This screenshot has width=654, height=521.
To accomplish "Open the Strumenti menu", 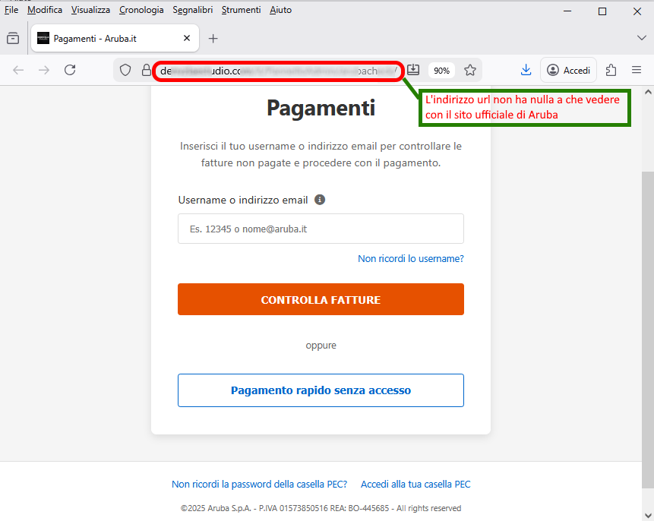I will click(x=241, y=10).
